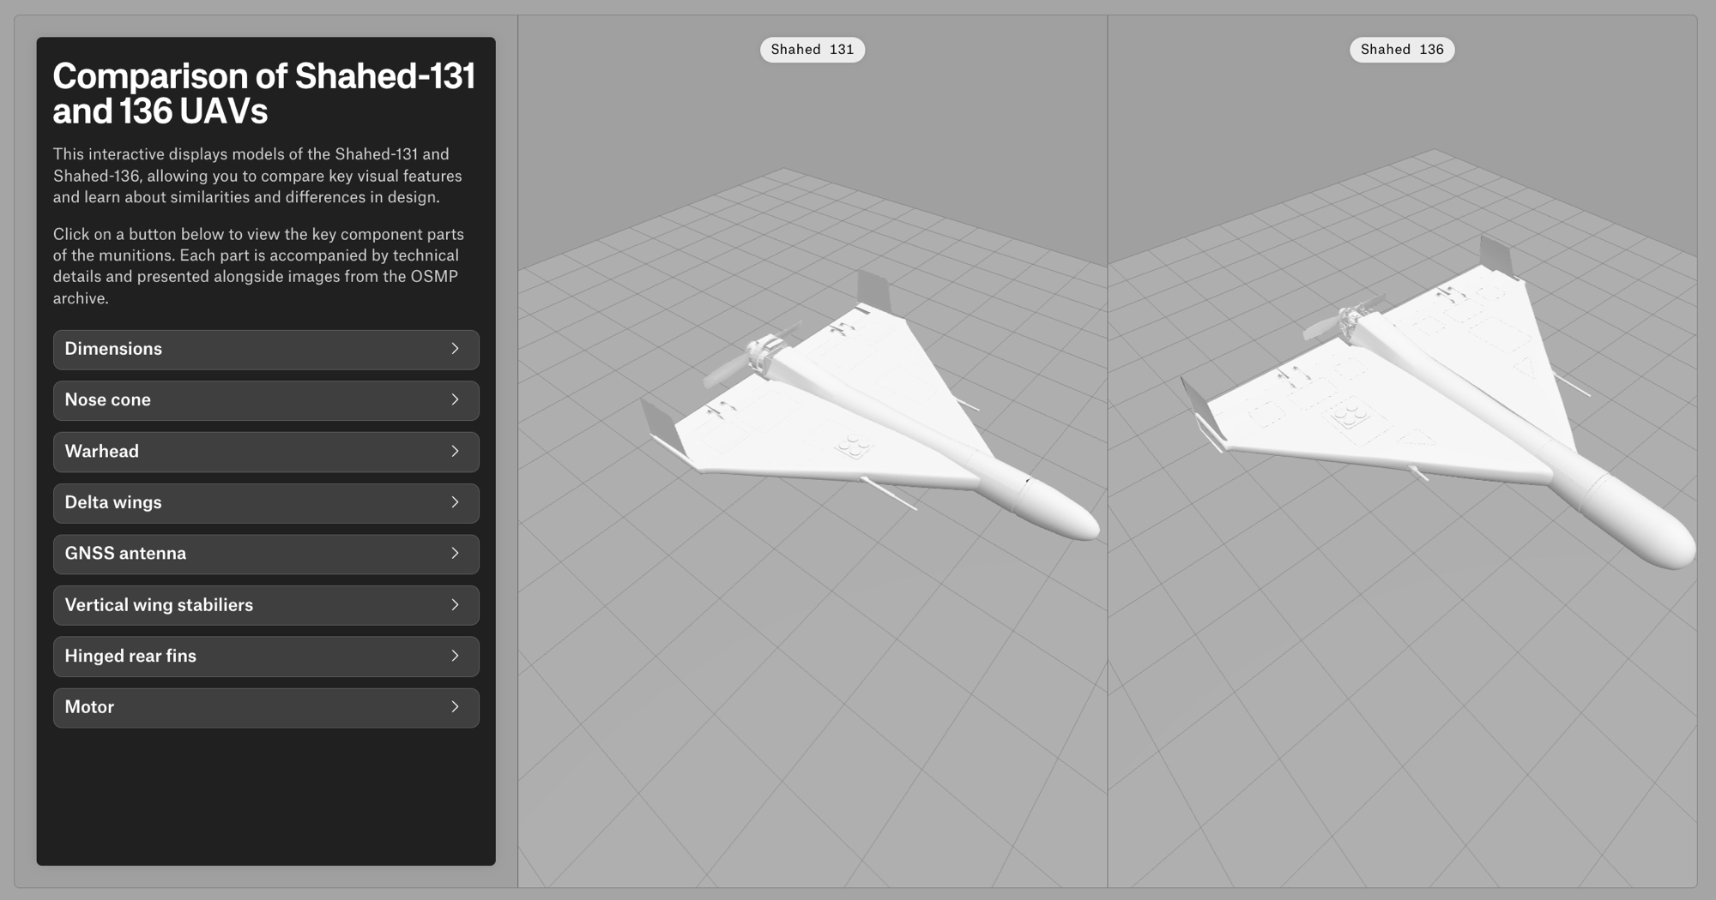Click the chevron arrow beside Nose cone
The image size is (1716, 900).
(455, 400)
